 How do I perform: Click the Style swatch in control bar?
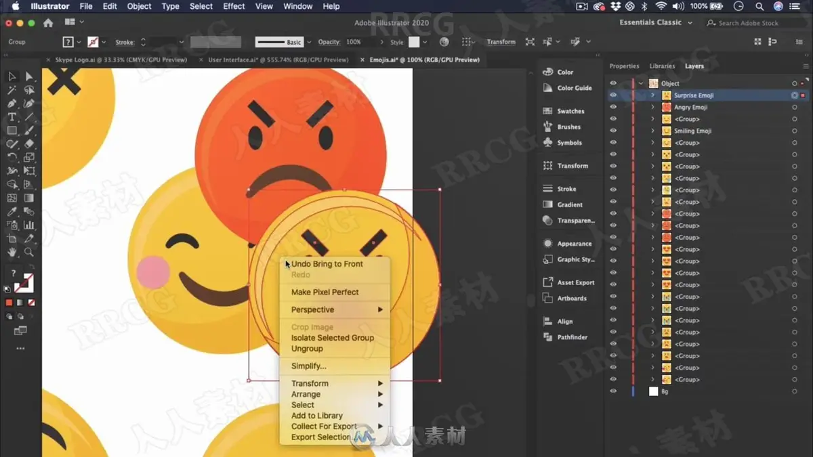point(414,42)
